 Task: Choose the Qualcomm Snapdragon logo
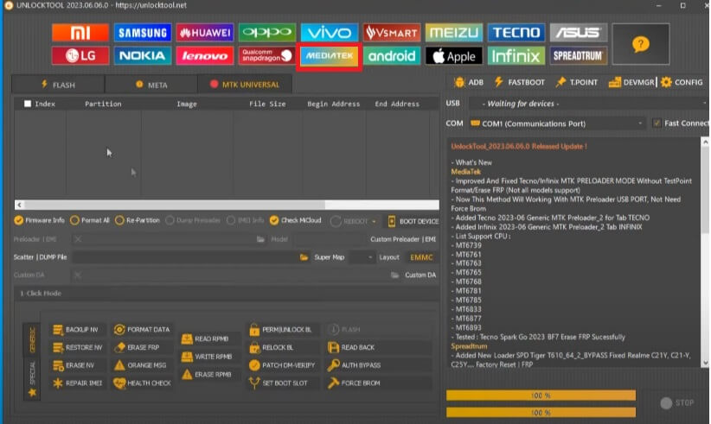pyautogui.click(x=266, y=56)
